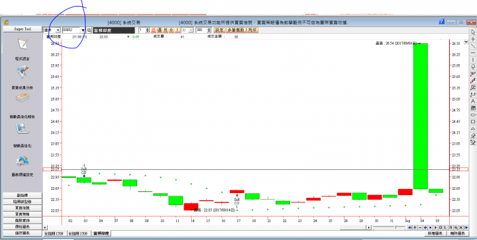Click the magnifier search icon beside the symbol code
Viewport: 477px width, 240px height.
[x=89, y=30]
